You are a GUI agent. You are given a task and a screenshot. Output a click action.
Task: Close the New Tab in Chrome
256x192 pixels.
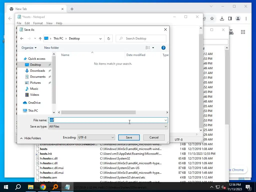(x=62, y=9)
